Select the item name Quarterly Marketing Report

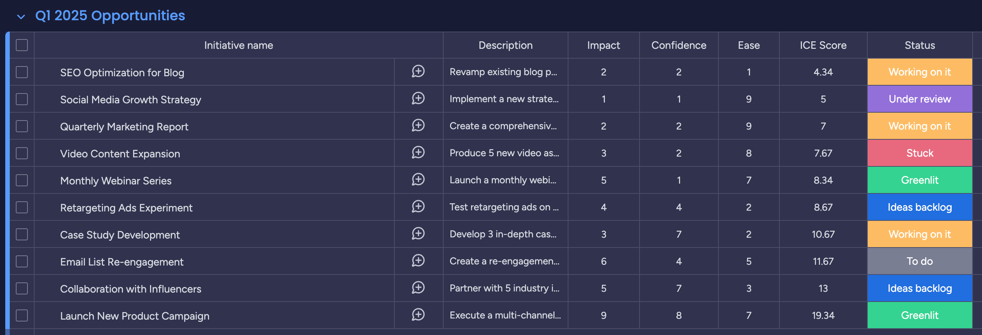click(x=124, y=127)
